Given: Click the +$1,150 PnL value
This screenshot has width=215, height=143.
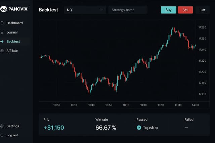Looking at the screenshot, I should [54, 128].
